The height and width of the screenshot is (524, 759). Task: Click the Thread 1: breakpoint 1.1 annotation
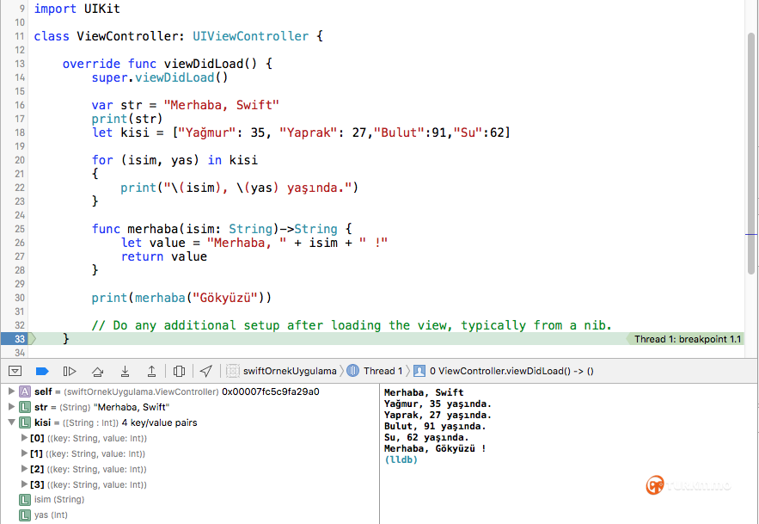(x=688, y=339)
